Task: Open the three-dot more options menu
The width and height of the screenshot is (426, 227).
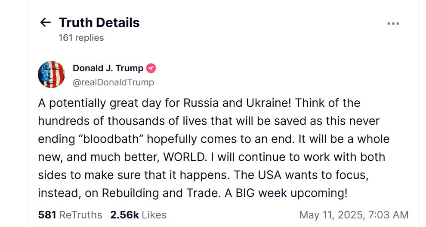Action: coord(393,24)
